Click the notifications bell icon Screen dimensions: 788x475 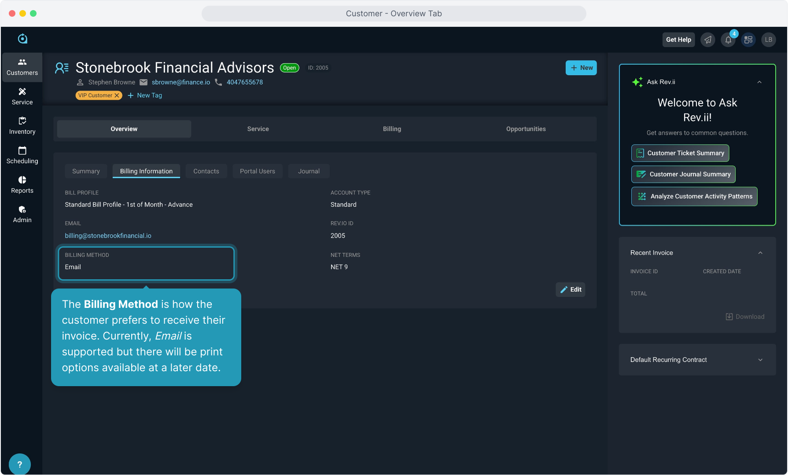click(x=728, y=40)
